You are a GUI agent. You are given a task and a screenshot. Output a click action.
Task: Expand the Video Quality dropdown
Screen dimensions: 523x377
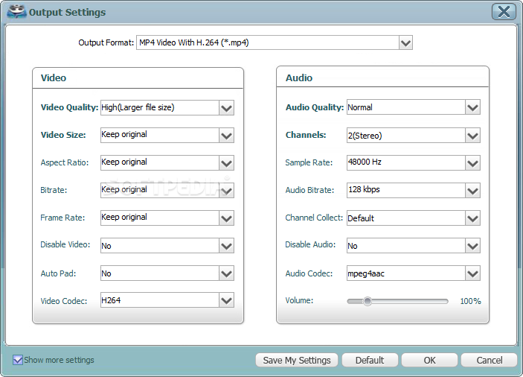point(226,108)
